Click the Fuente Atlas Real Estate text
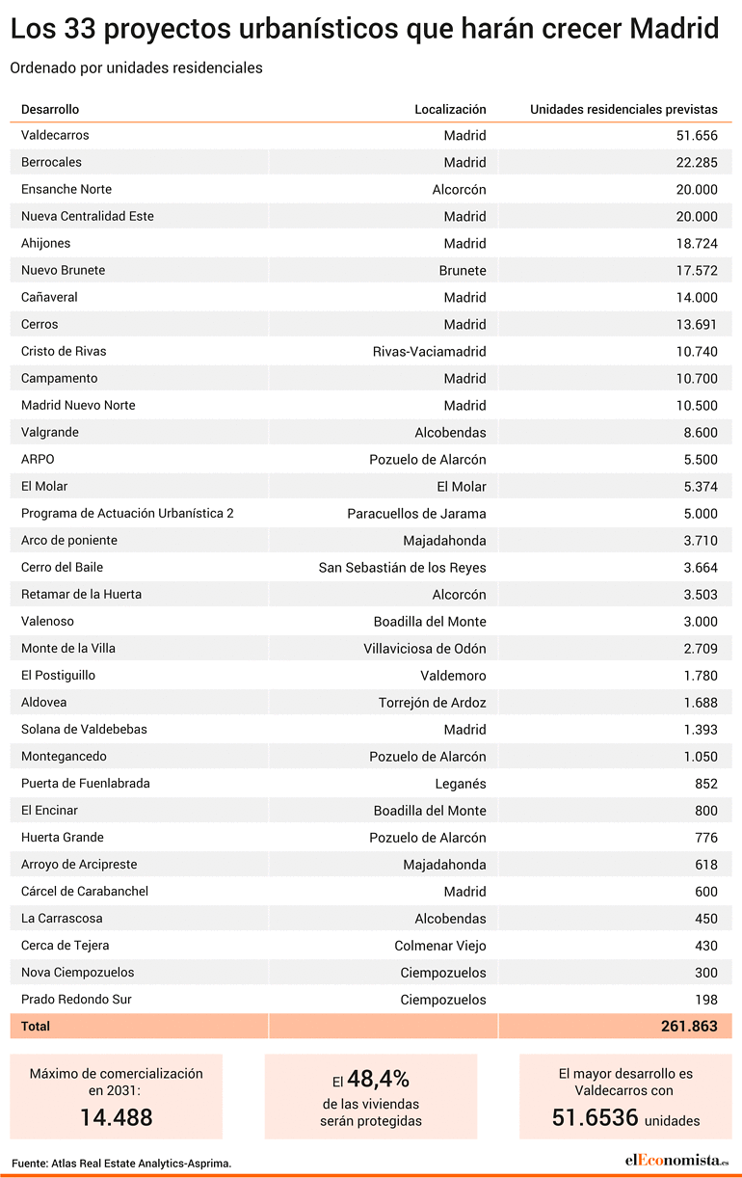This screenshot has height=1178, width=742. coord(121,1163)
